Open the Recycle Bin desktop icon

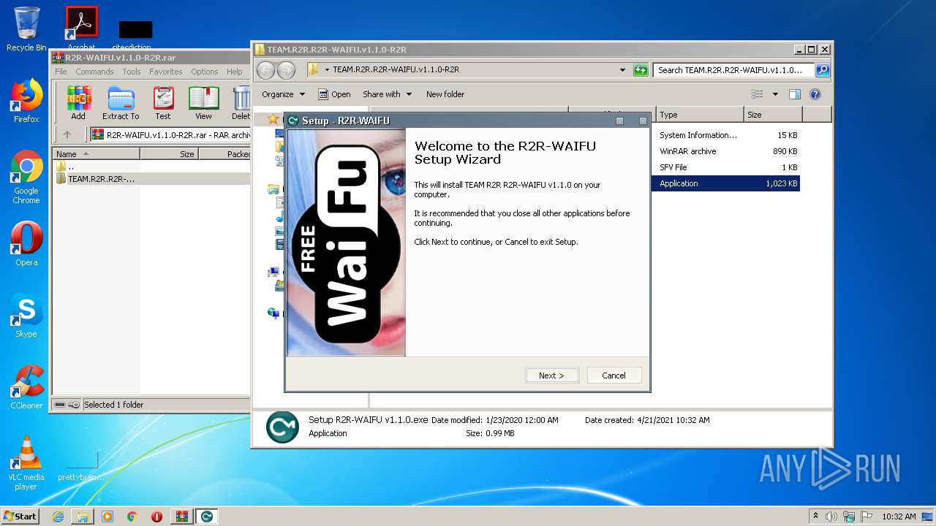(x=26, y=29)
